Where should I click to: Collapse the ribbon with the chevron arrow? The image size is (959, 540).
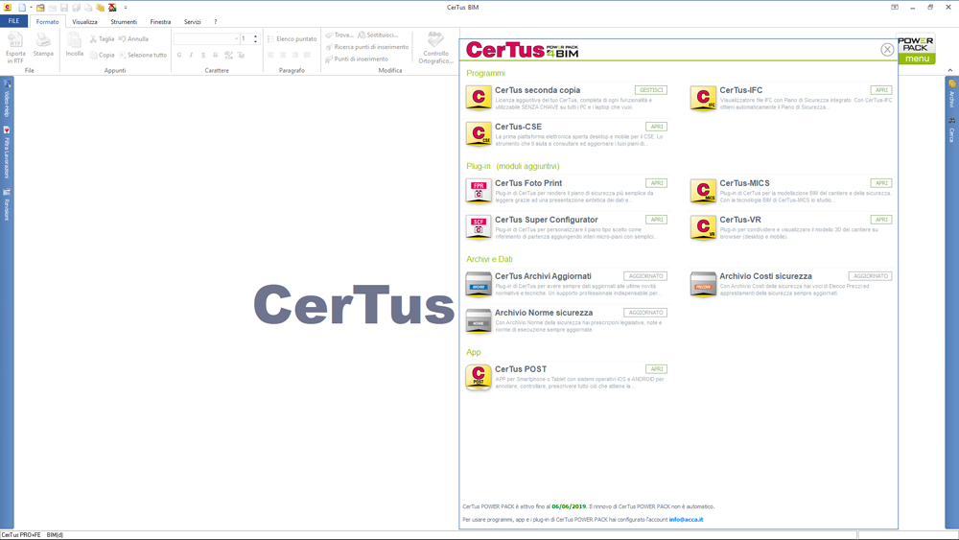coord(949,70)
